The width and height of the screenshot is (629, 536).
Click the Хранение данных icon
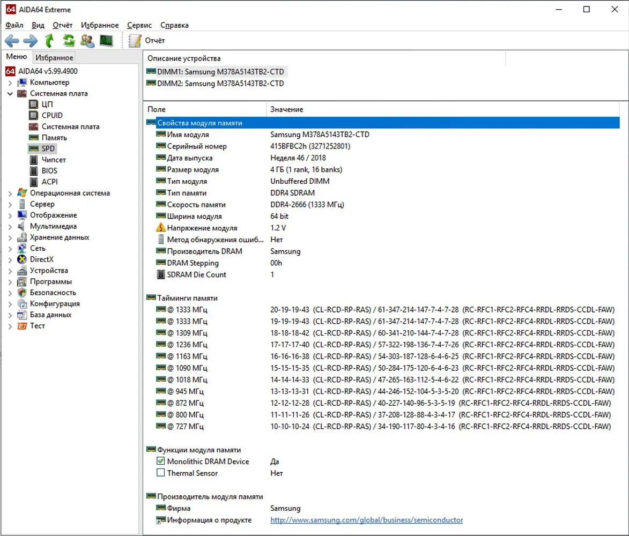pyautogui.click(x=22, y=237)
